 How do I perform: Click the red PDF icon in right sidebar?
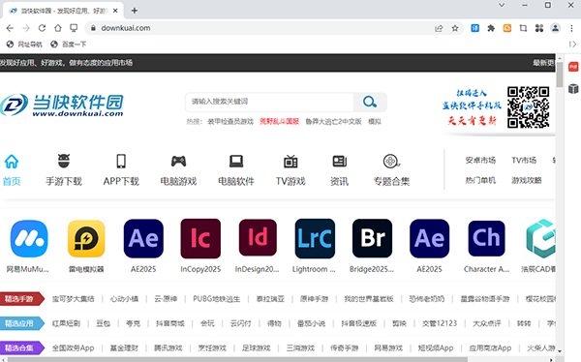click(573, 67)
